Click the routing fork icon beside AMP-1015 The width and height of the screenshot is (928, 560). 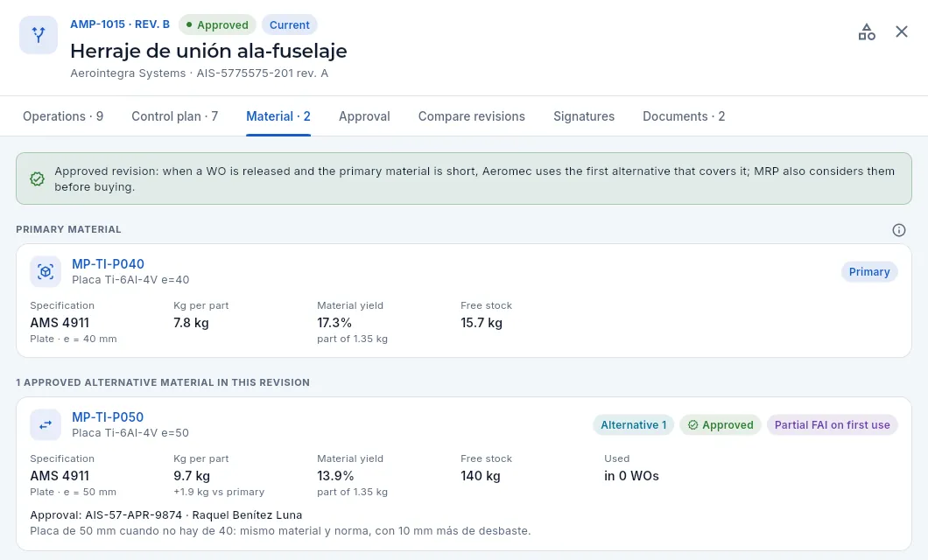(39, 35)
